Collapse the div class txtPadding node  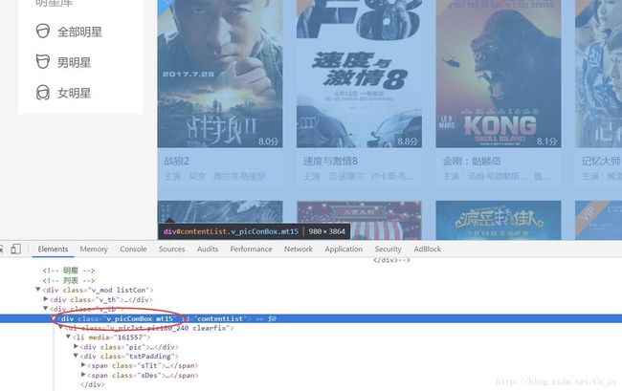[x=76, y=356]
